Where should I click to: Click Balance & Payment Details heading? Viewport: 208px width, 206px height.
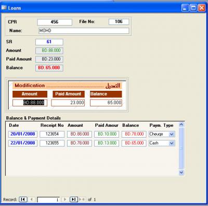pyautogui.click(x=33, y=118)
